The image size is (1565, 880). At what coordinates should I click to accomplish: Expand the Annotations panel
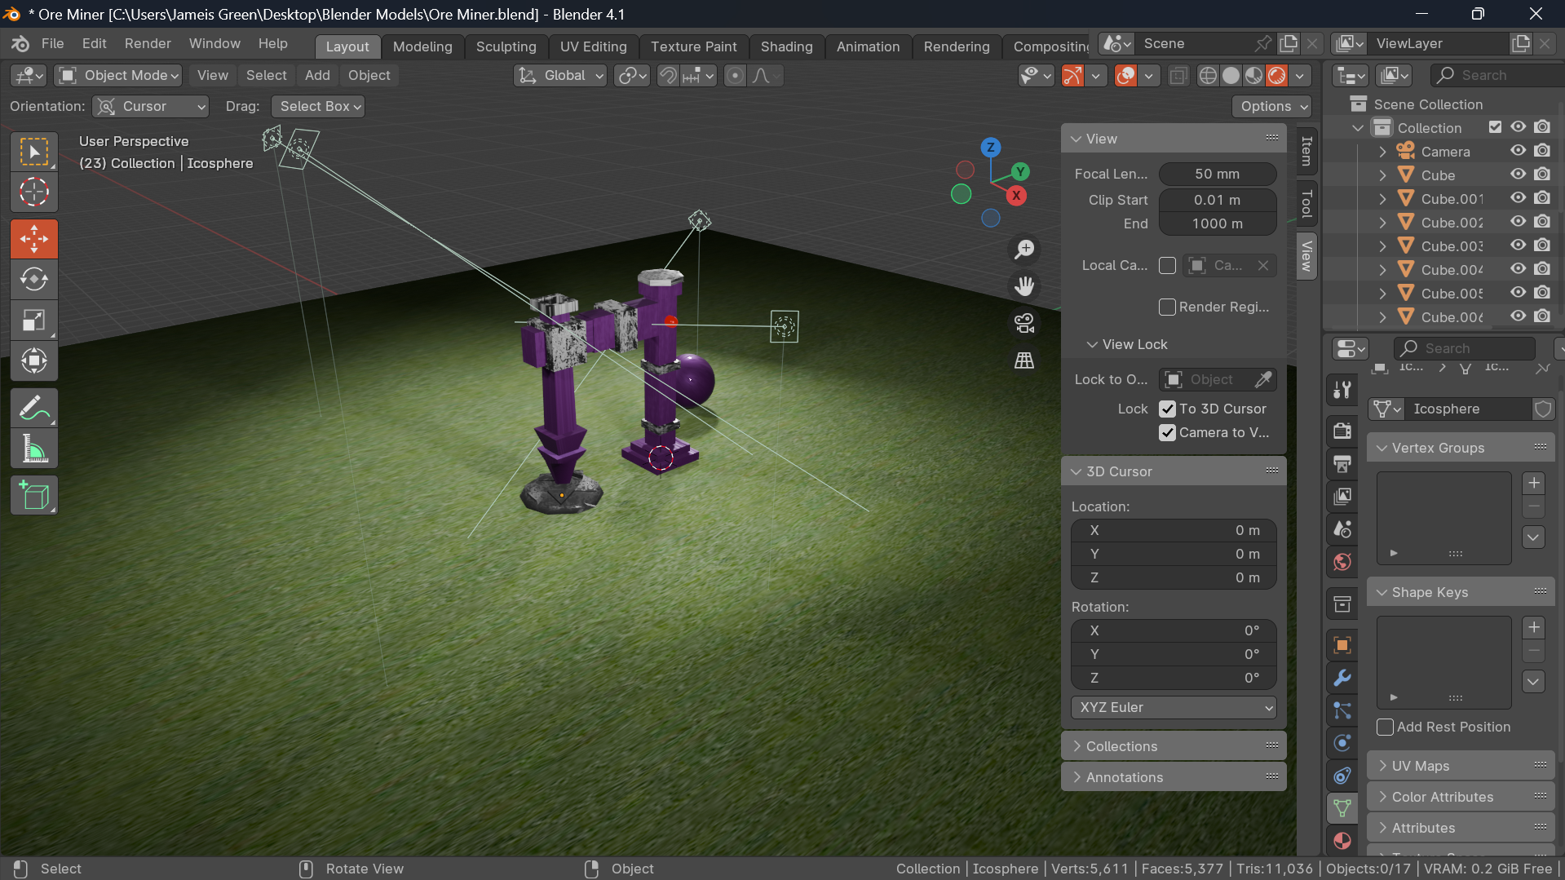click(x=1174, y=777)
